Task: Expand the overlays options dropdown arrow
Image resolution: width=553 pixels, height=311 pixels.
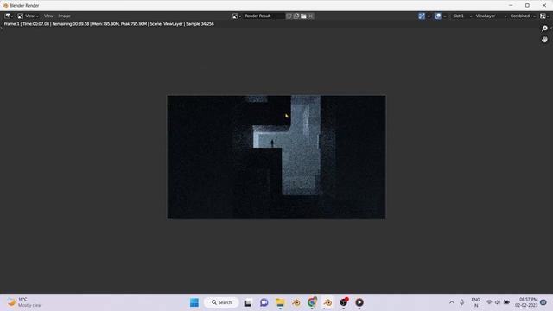Action: click(444, 16)
